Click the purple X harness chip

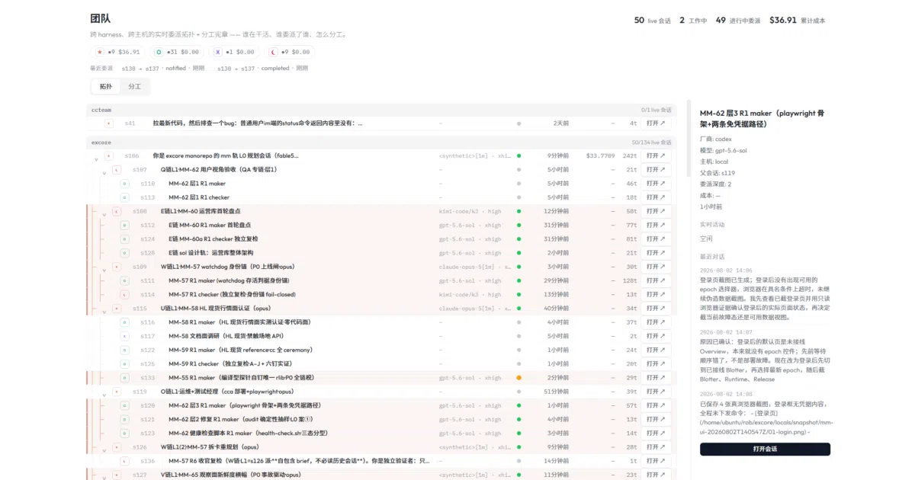(x=234, y=52)
